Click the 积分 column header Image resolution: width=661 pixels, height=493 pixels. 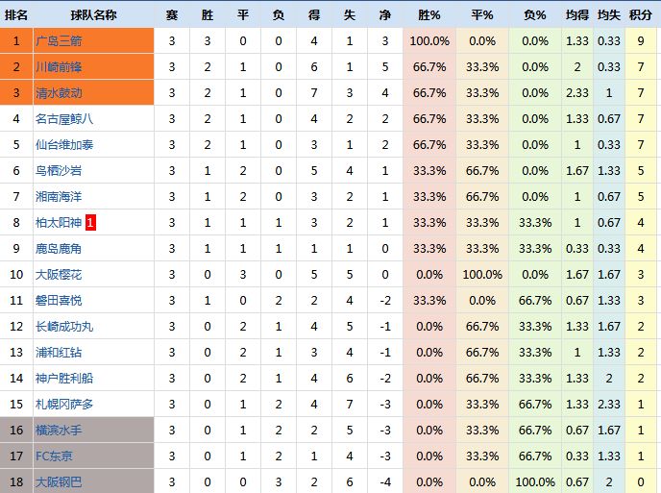coord(640,15)
